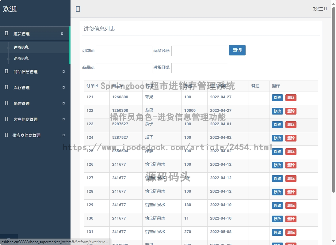Focus the 进货日期 input field
Viewport: 336px width, 245px height.
[x=200, y=68]
